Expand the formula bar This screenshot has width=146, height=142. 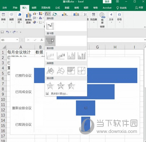pos(145,40)
